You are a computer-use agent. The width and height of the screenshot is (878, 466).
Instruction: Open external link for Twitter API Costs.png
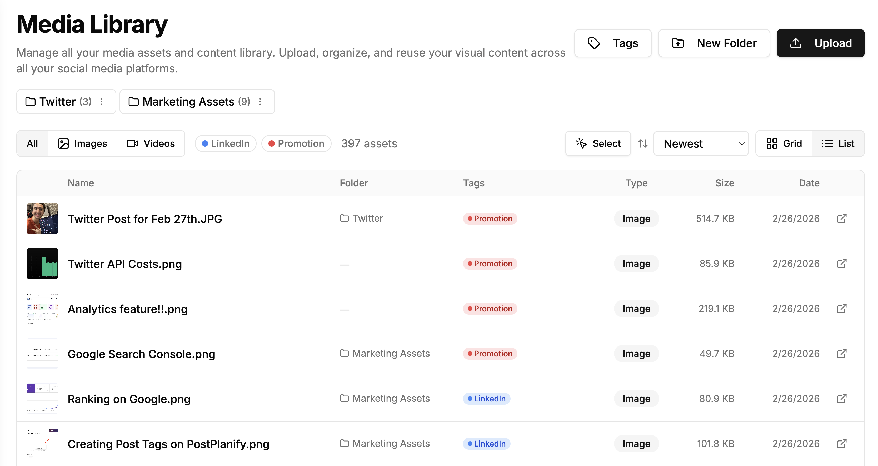841,264
